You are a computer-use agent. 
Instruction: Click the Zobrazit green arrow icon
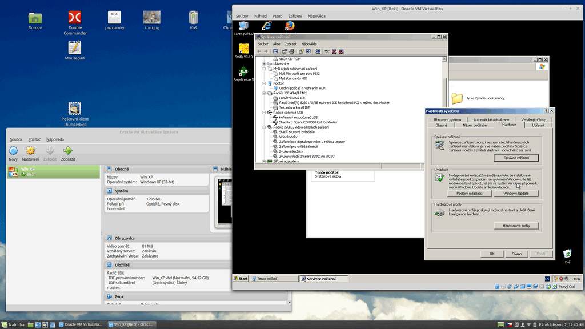click(x=68, y=151)
